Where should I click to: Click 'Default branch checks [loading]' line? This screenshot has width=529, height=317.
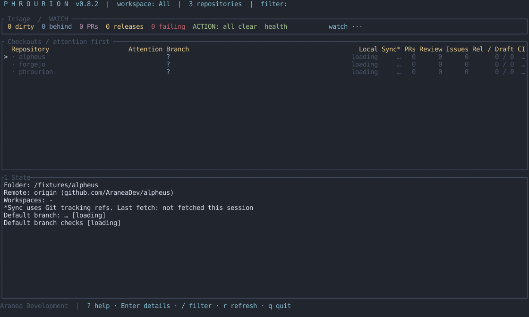click(62, 223)
